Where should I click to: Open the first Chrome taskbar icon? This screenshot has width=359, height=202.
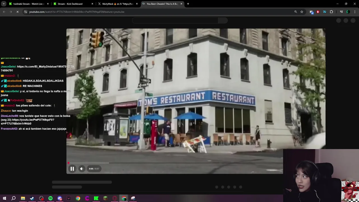click(x=78, y=198)
